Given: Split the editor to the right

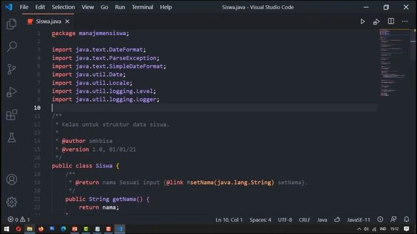Looking at the screenshot, I should click(x=391, y=21).
